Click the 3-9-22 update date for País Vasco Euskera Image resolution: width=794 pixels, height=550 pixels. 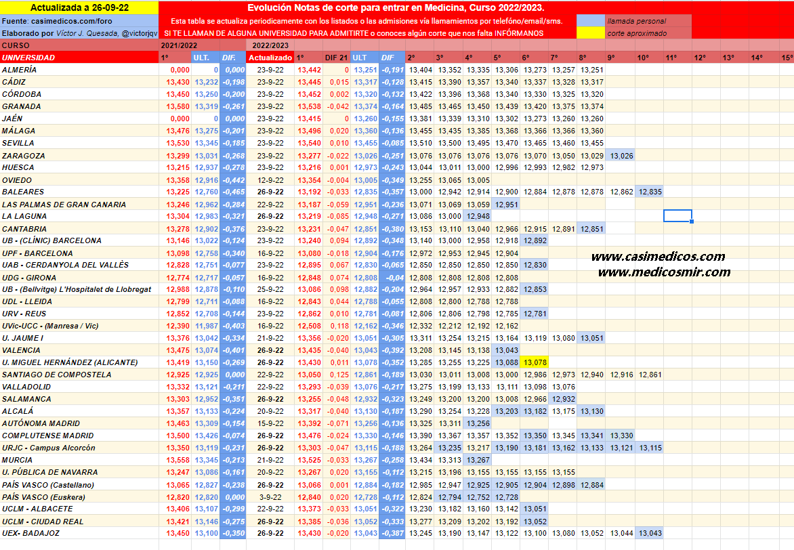pyautogui.click(x=270, y=496)
